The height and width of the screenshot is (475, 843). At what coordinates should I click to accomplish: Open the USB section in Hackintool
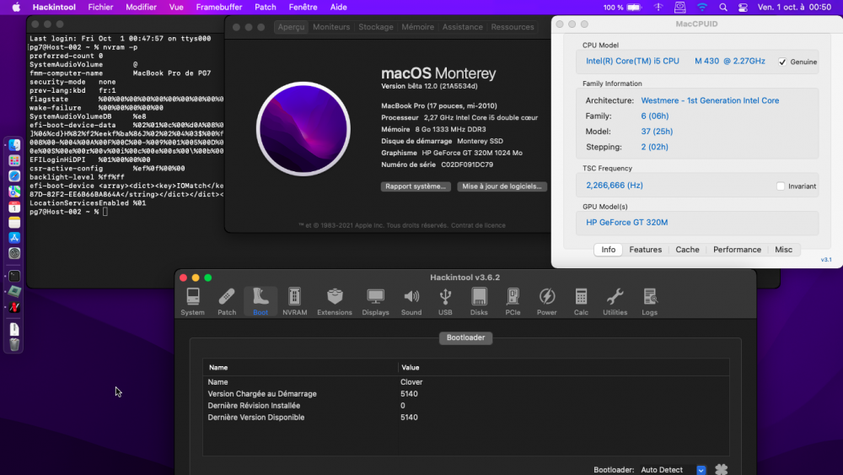(445, 301)
